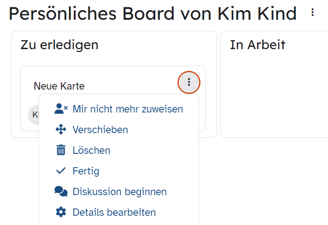Select "Mir nicht mehr zuweisen" menu entry
The image size is (328, 225).
119,109
